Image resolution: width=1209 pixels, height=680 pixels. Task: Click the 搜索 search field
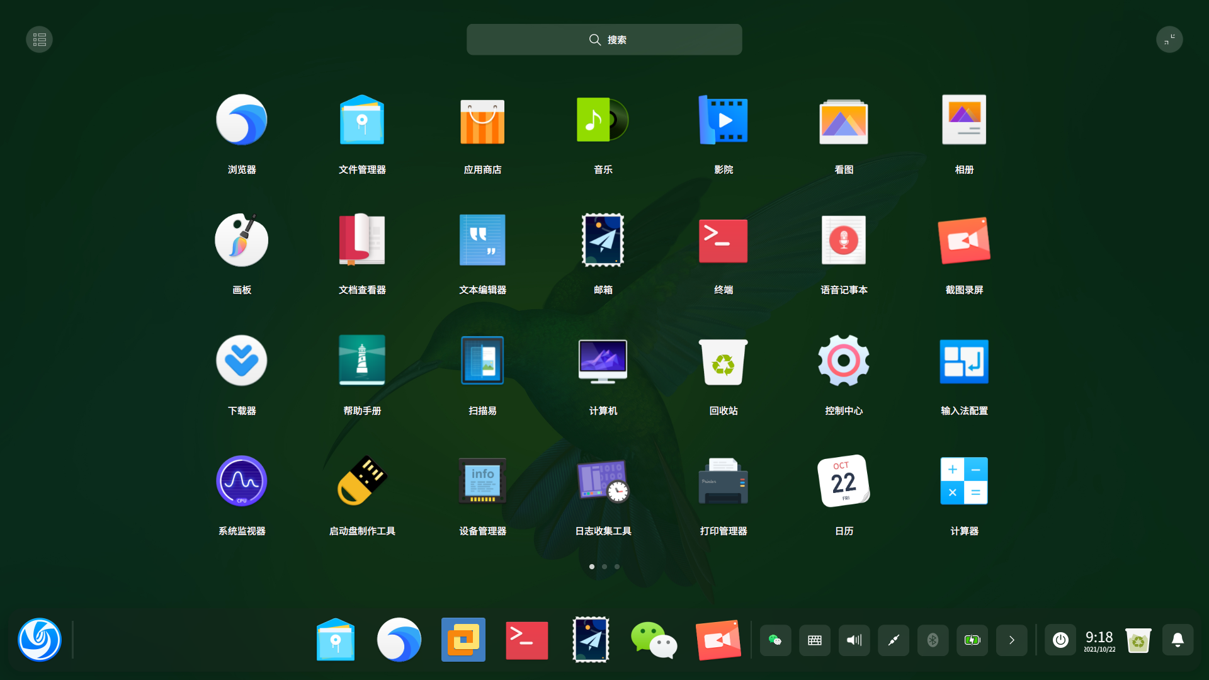[604, 40]
